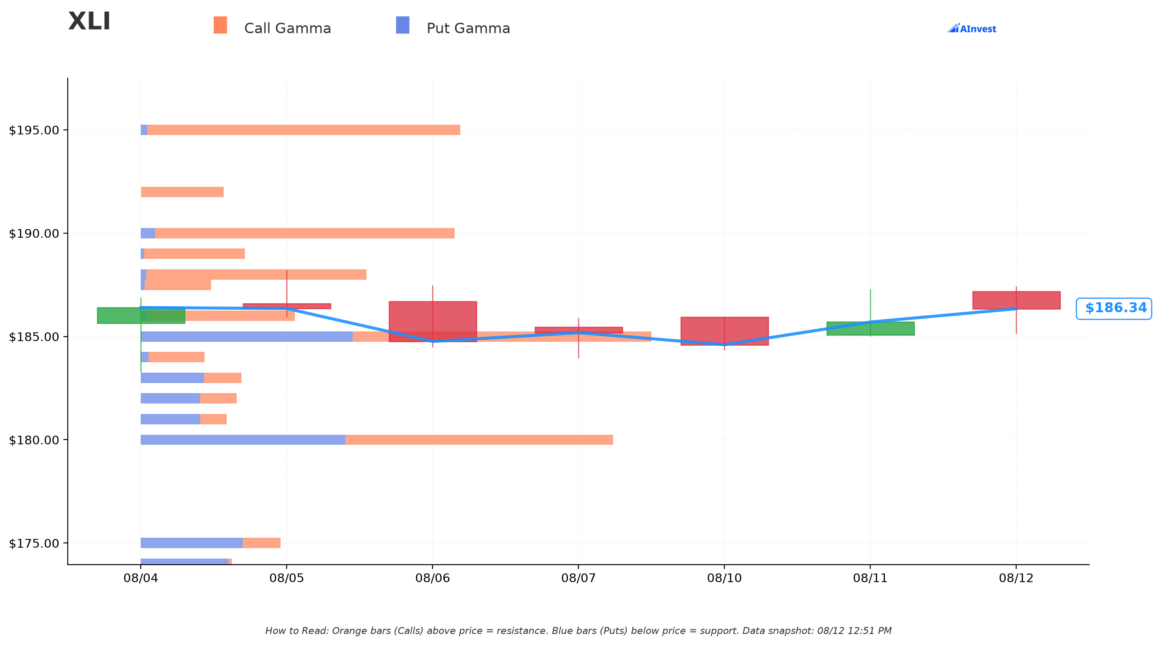Image resolution: width=1156 pixels, height=645 pixels.
Task: Click the Put Gamma blue legend swatch
Action: (403, 25)
